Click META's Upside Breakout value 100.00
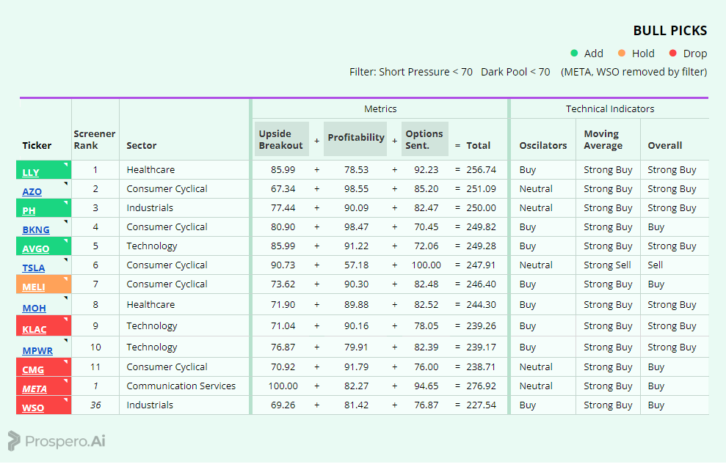 [x=283, y=386]
